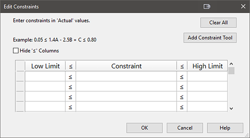Click the Low Limit column header

tap(45, 66)
